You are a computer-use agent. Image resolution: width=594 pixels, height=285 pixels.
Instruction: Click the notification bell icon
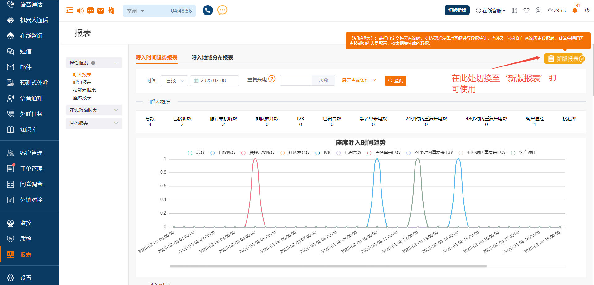[575, 11]
